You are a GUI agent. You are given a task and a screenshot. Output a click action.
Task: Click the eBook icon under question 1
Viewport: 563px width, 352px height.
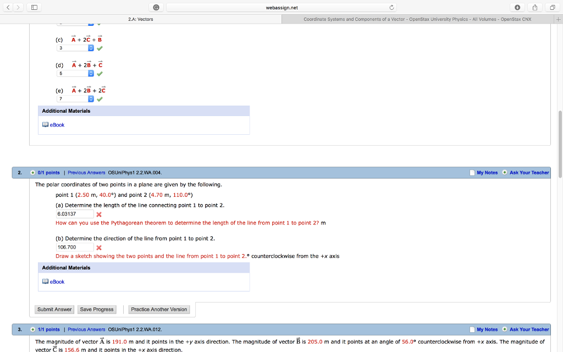[45, 125]
